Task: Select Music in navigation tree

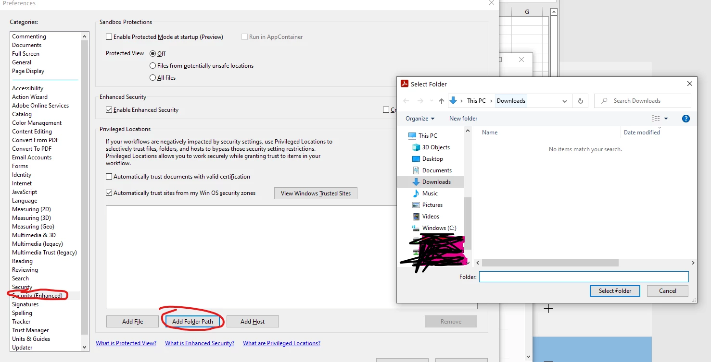Action: pos(430,193)
